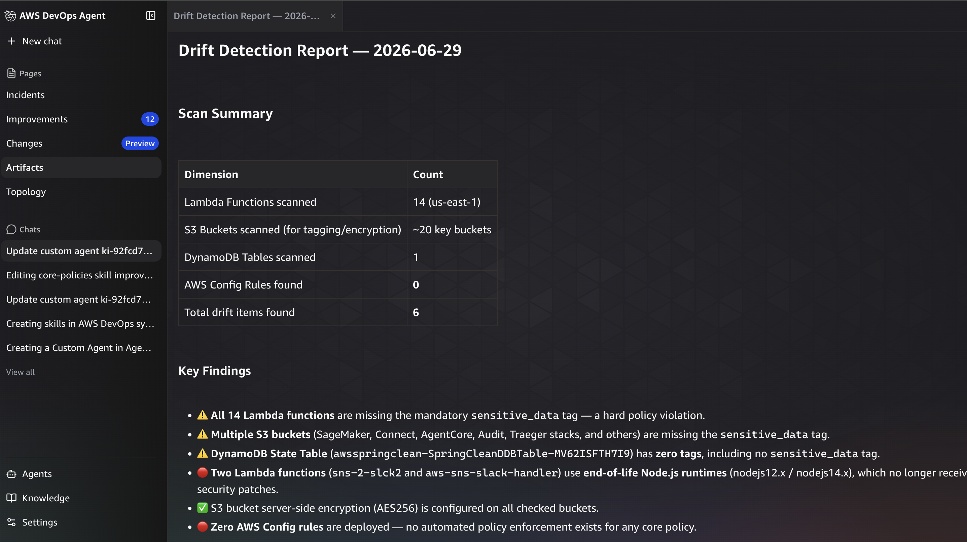967x542 pixels.
Task: Click the Drift Detection Report heading
Action: pos(320,50)
